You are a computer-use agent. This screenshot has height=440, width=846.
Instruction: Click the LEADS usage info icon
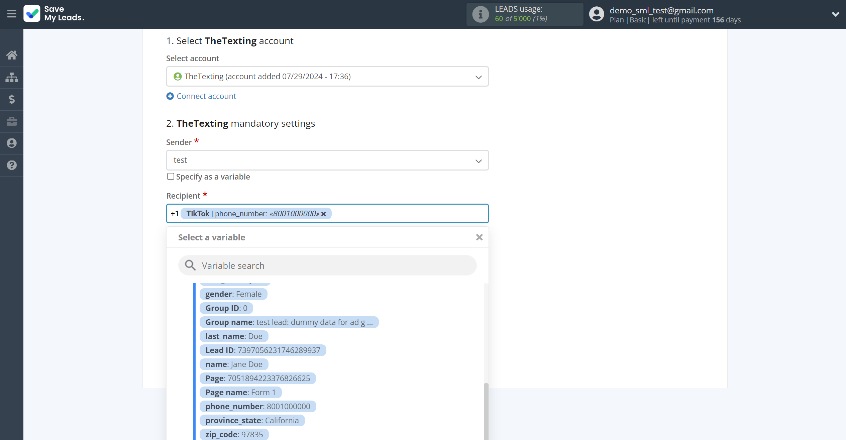click(481, 14)
